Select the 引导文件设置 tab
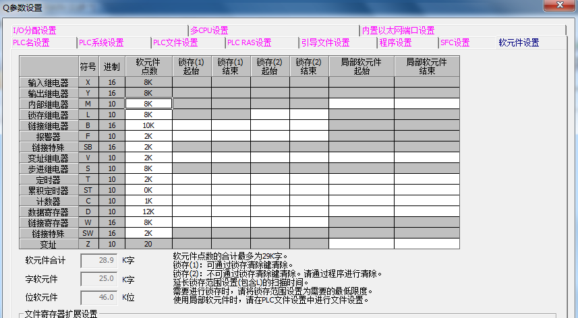Screen dimensions: 578x318 (325, 42)
